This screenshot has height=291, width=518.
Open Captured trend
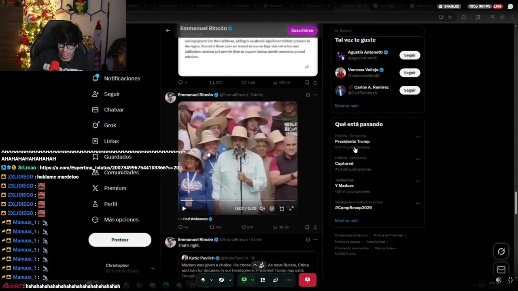point(344,164)
